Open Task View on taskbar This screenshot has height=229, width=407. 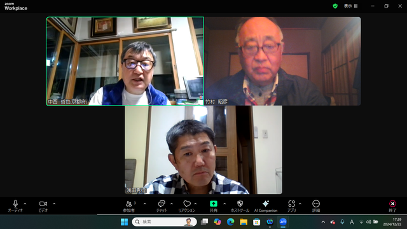(x=205, y=222)
